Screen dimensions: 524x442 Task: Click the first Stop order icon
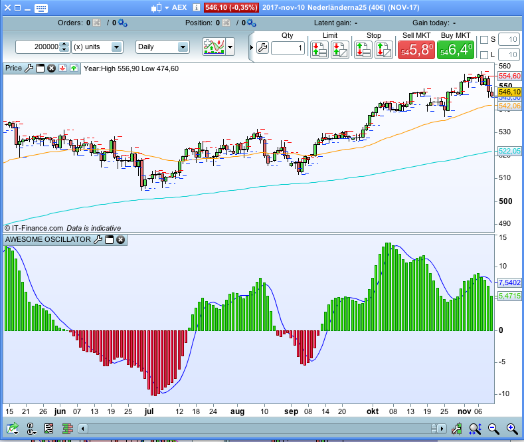click(363, 49)
